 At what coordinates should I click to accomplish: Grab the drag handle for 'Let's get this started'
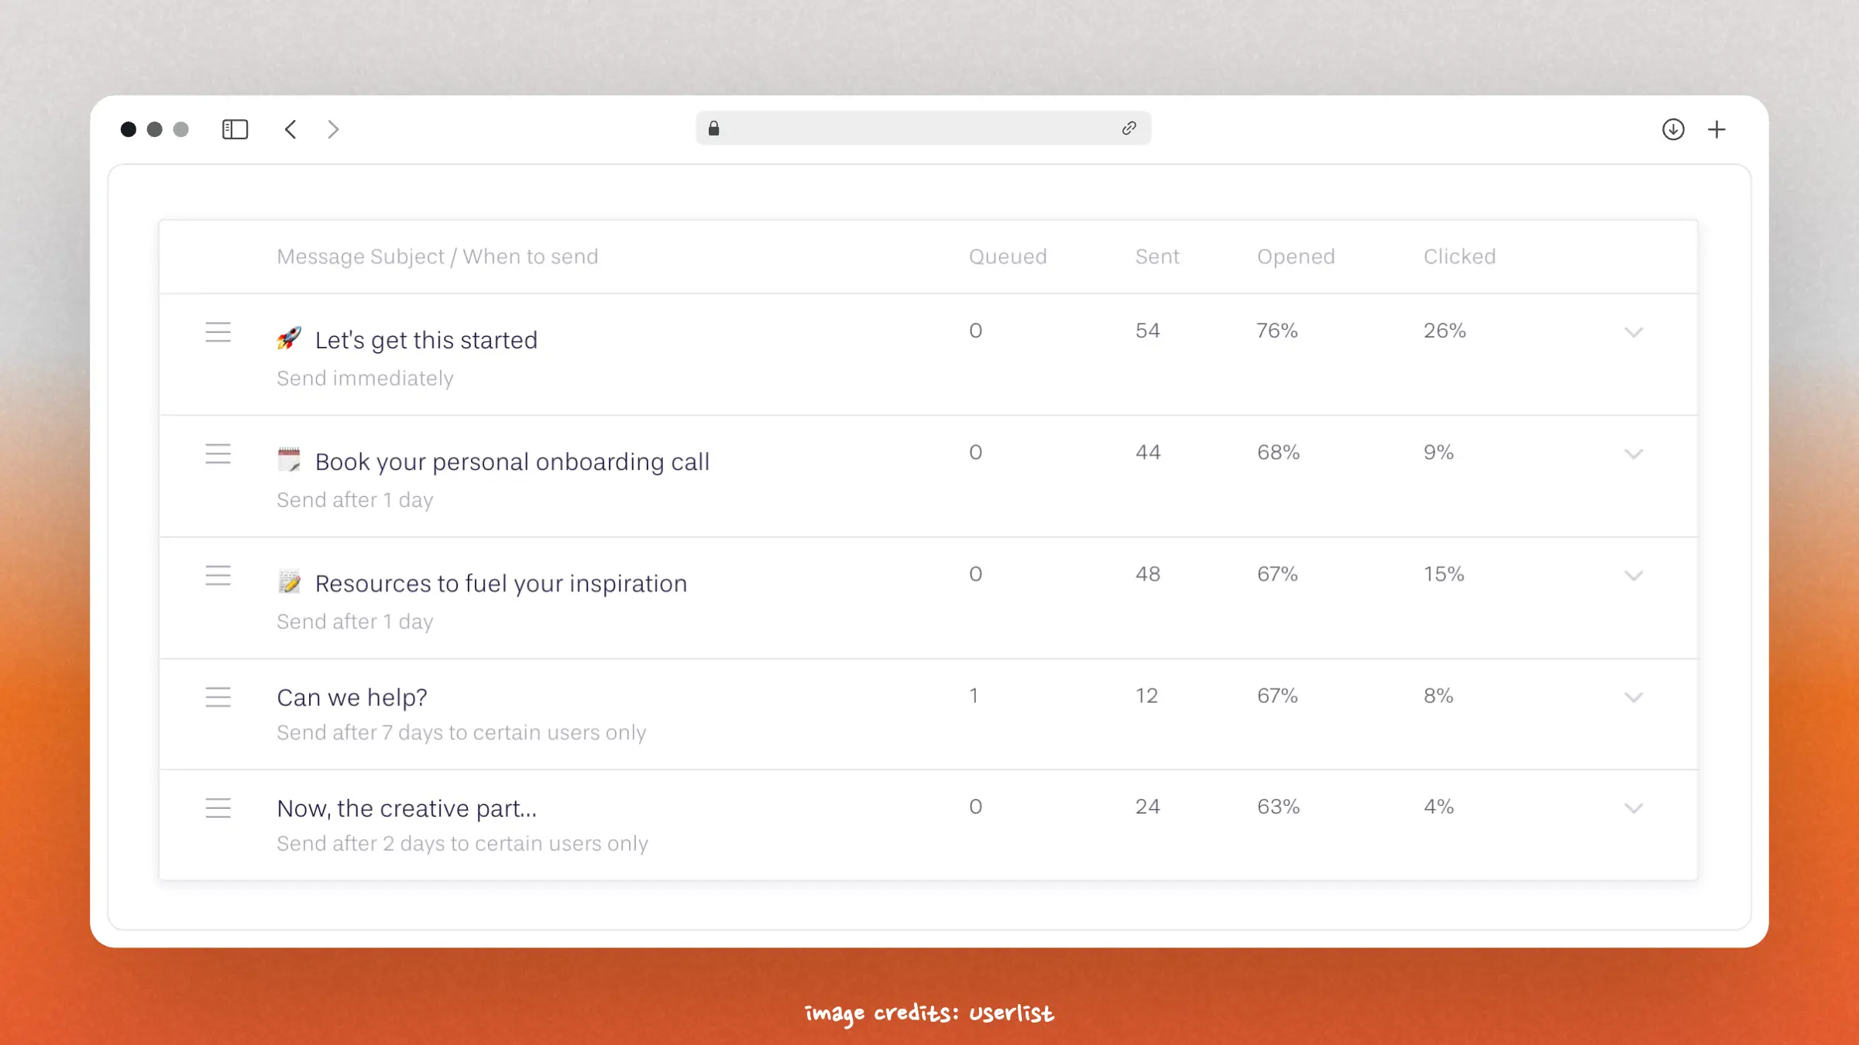coord(218,332)
